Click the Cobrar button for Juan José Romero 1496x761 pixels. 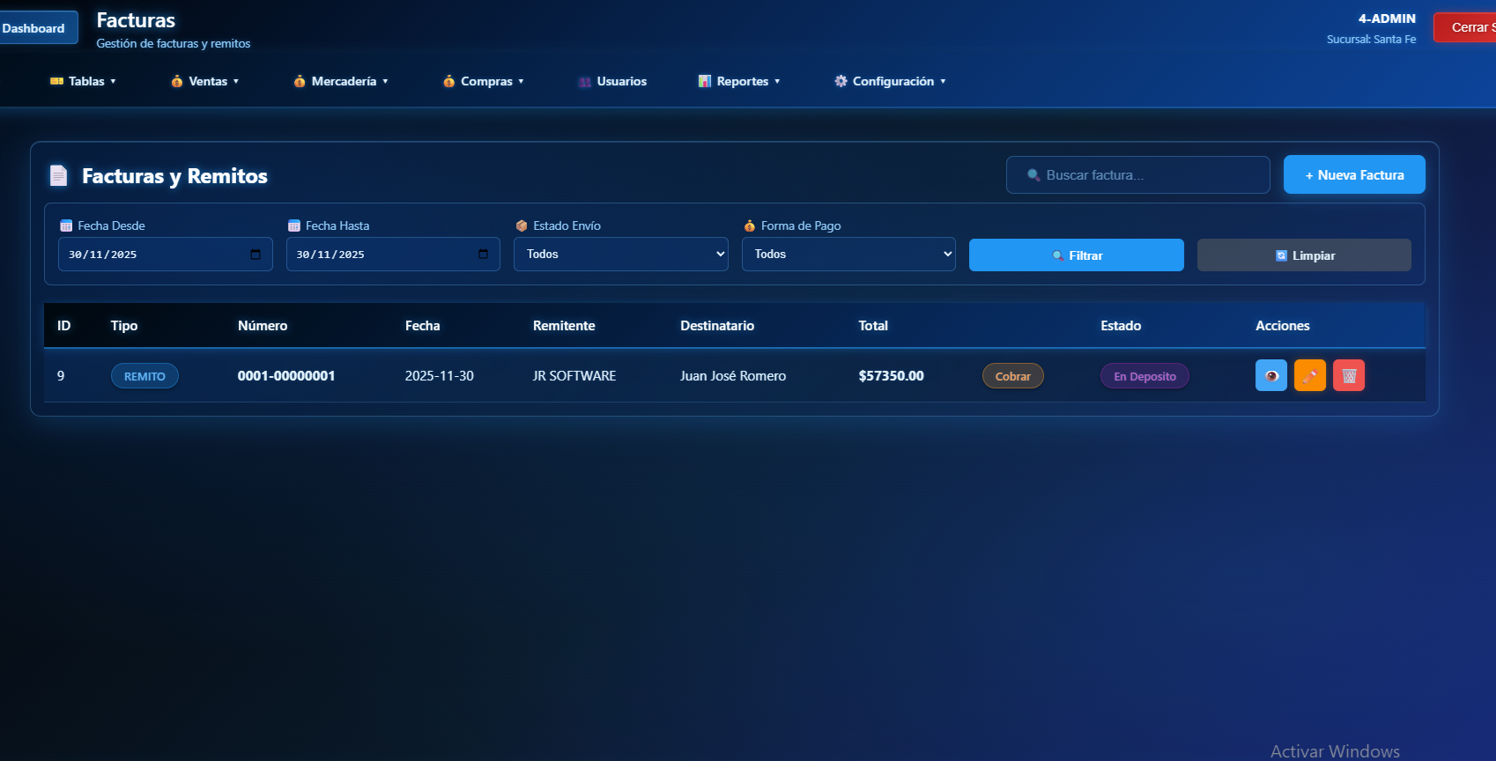pyautogui.click(x=1013, y=376)
